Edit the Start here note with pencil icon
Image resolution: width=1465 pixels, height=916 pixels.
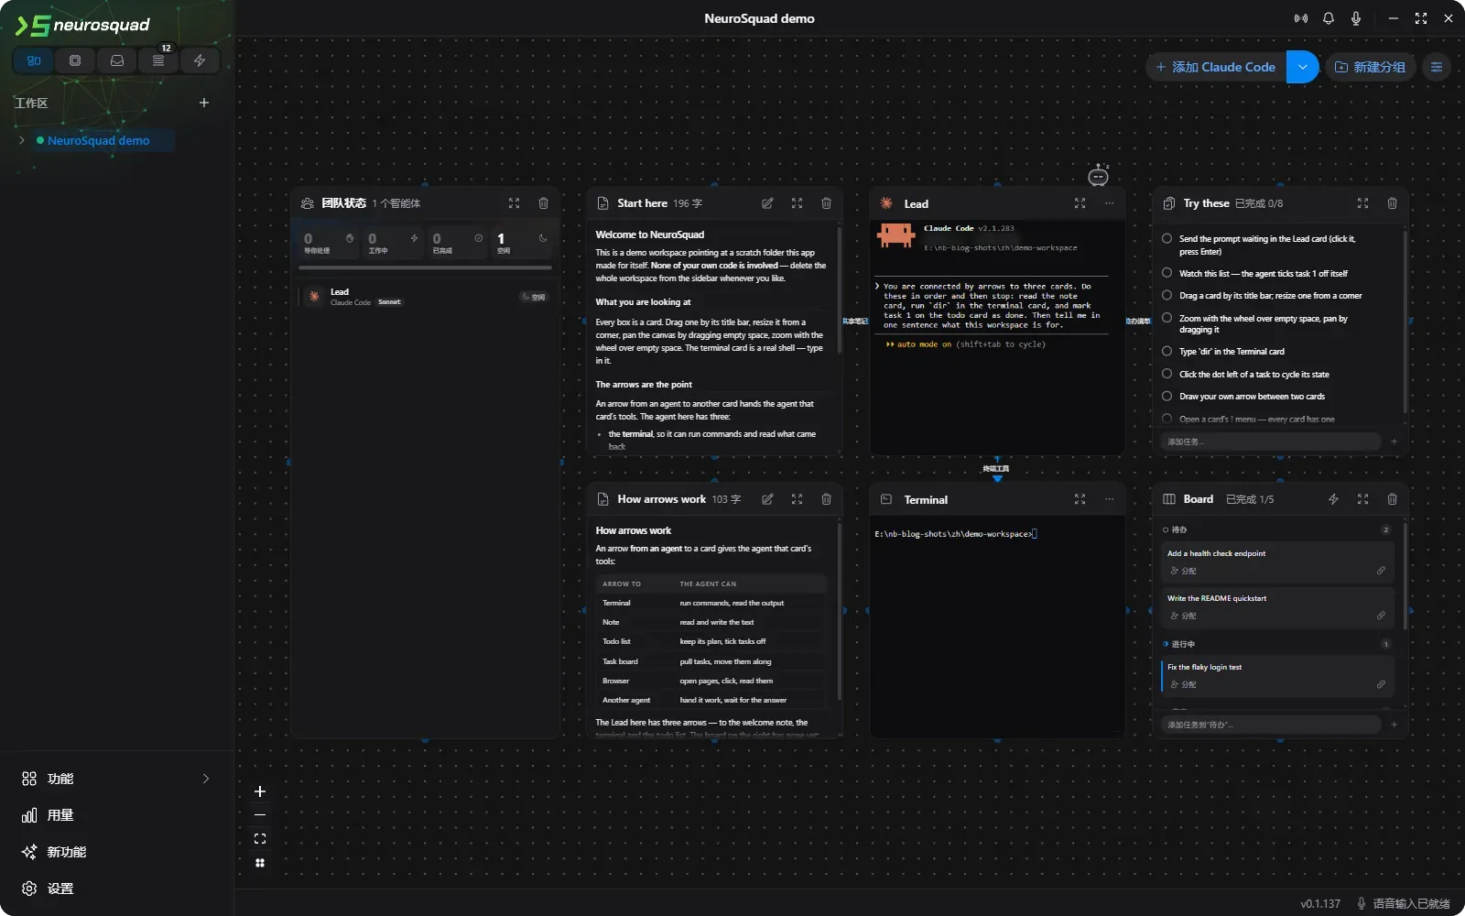[767, 203]
